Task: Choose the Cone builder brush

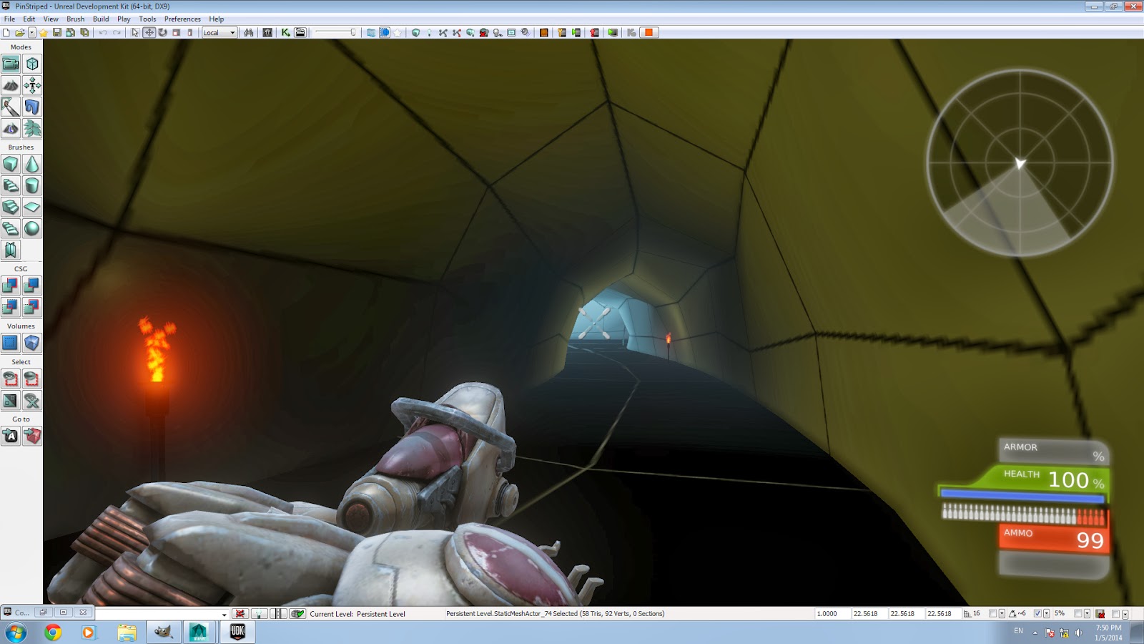Action: click(x=32, y=164)
